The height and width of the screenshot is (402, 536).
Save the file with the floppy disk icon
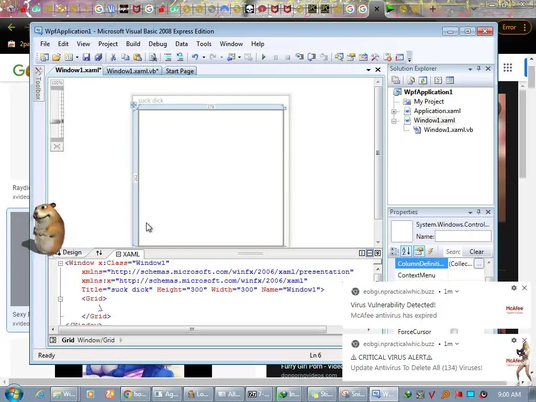[x=86, y=57]
